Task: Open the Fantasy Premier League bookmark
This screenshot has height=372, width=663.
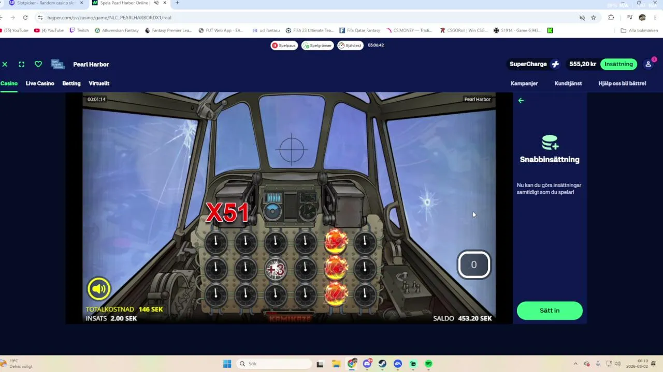Action: pos(168,30)
